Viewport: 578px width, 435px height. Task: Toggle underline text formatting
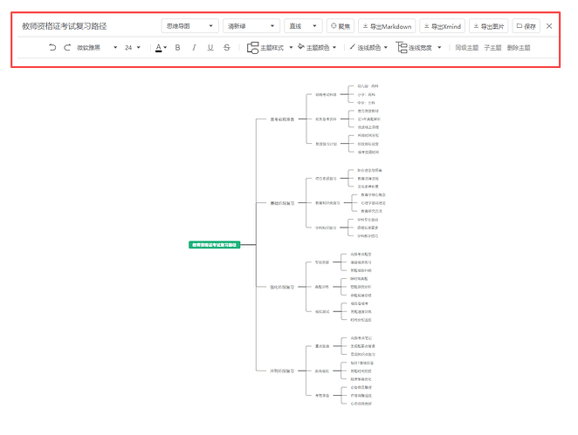pos(210,48)
